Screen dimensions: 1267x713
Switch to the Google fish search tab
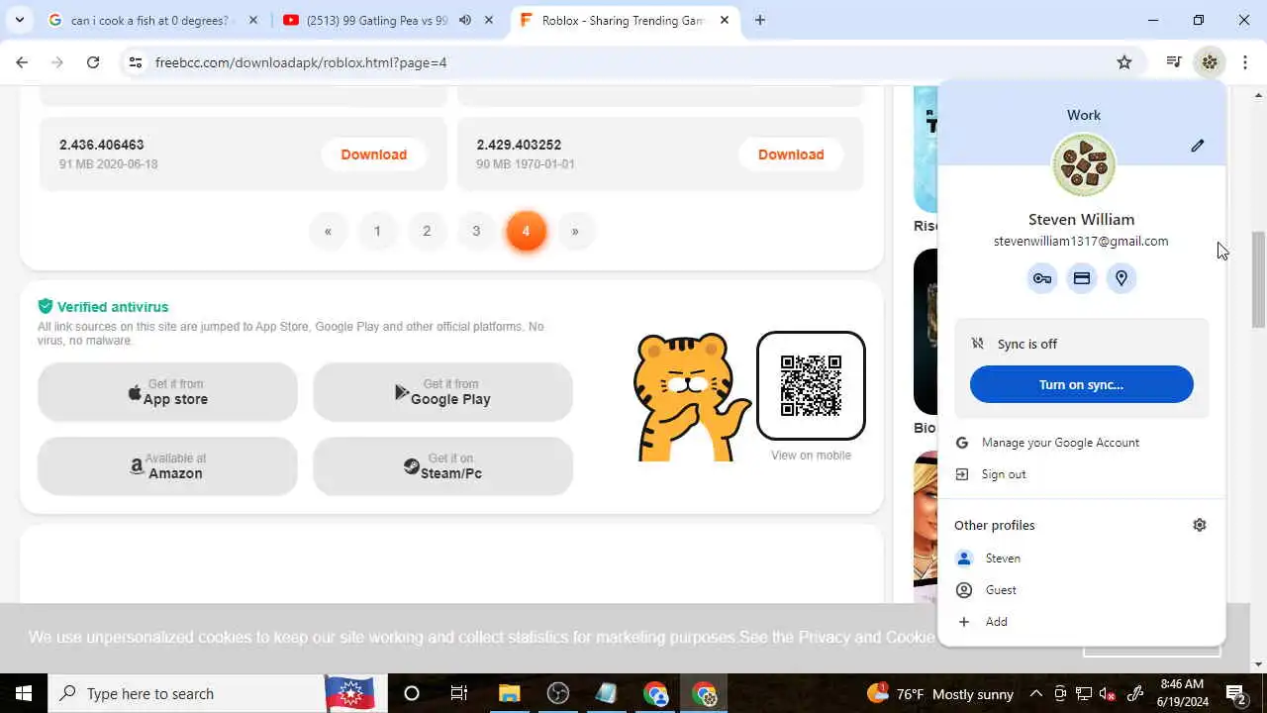pyautogui.click(x=153, y=20)
